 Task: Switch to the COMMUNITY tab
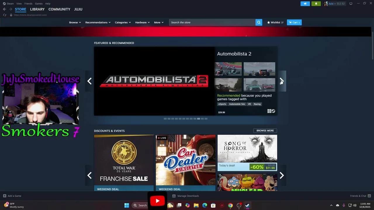[x=59, y=9]
